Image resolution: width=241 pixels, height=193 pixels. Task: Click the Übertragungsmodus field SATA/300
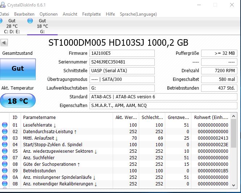(122, 79)
